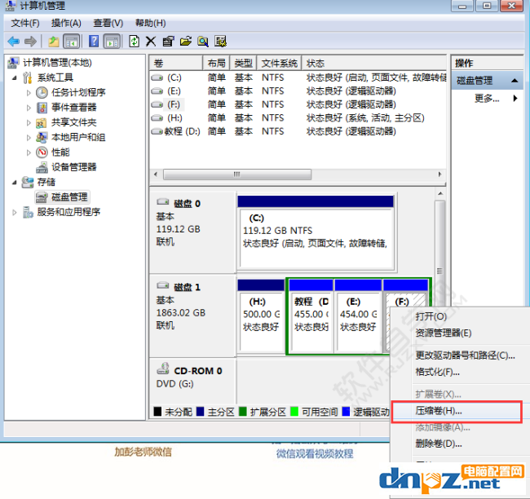
Task: Select 本地用户和组 in the tree
Action: click(78, 137)
